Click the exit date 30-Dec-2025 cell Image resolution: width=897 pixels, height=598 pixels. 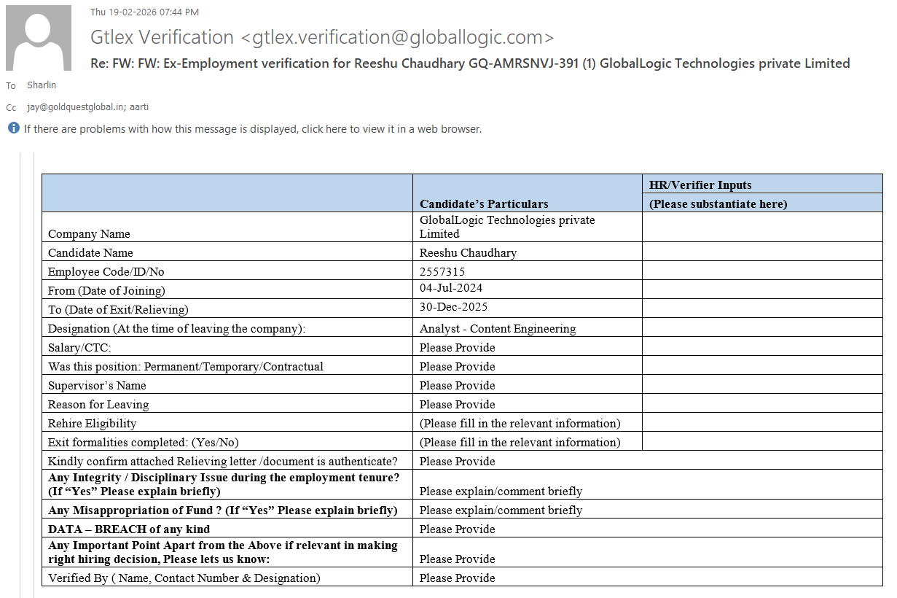(453, 308)
